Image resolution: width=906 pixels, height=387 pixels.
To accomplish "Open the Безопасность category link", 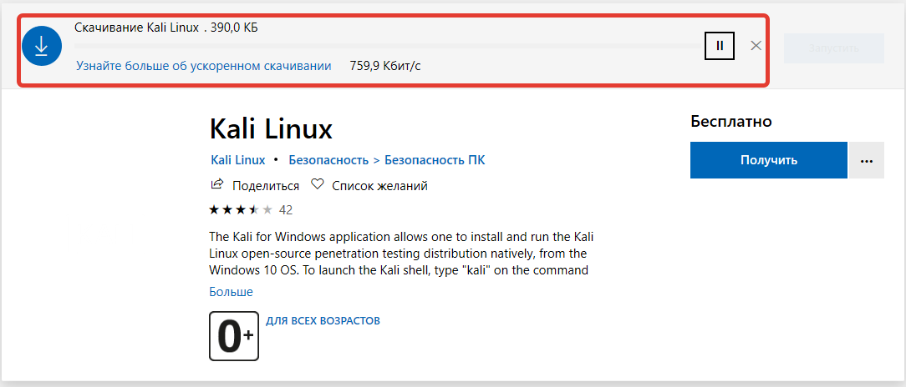I will pyautogui.click(x=328, y=160).
